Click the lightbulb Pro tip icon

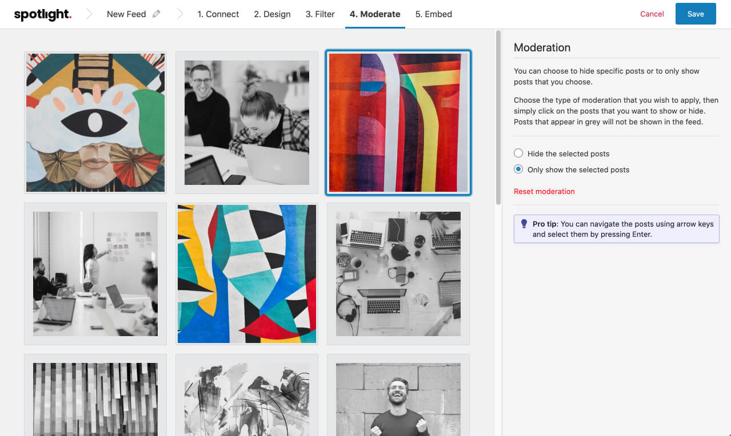[524, 224]
